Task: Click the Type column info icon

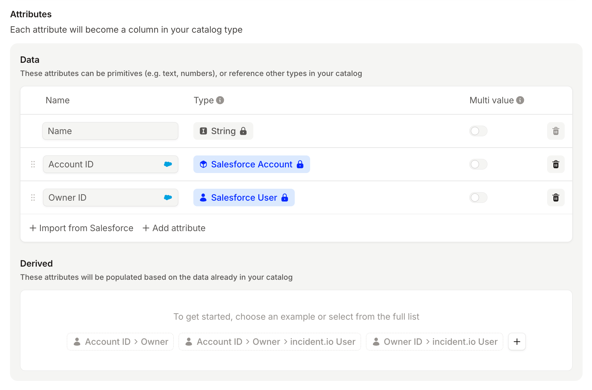Action: click(220, 100)
